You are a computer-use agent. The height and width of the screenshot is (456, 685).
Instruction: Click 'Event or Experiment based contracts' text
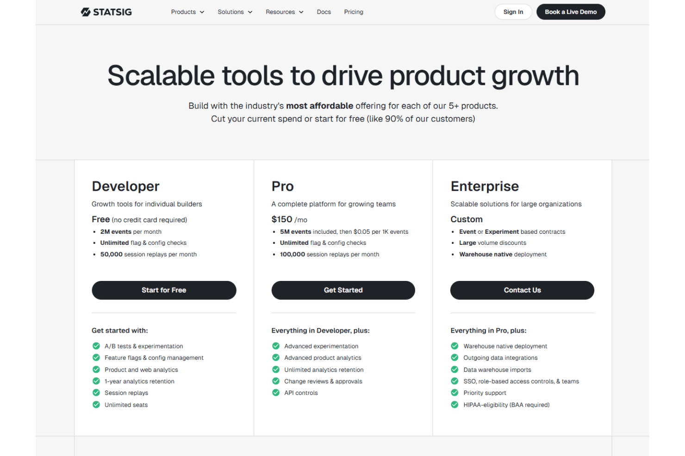coord(512,232)
